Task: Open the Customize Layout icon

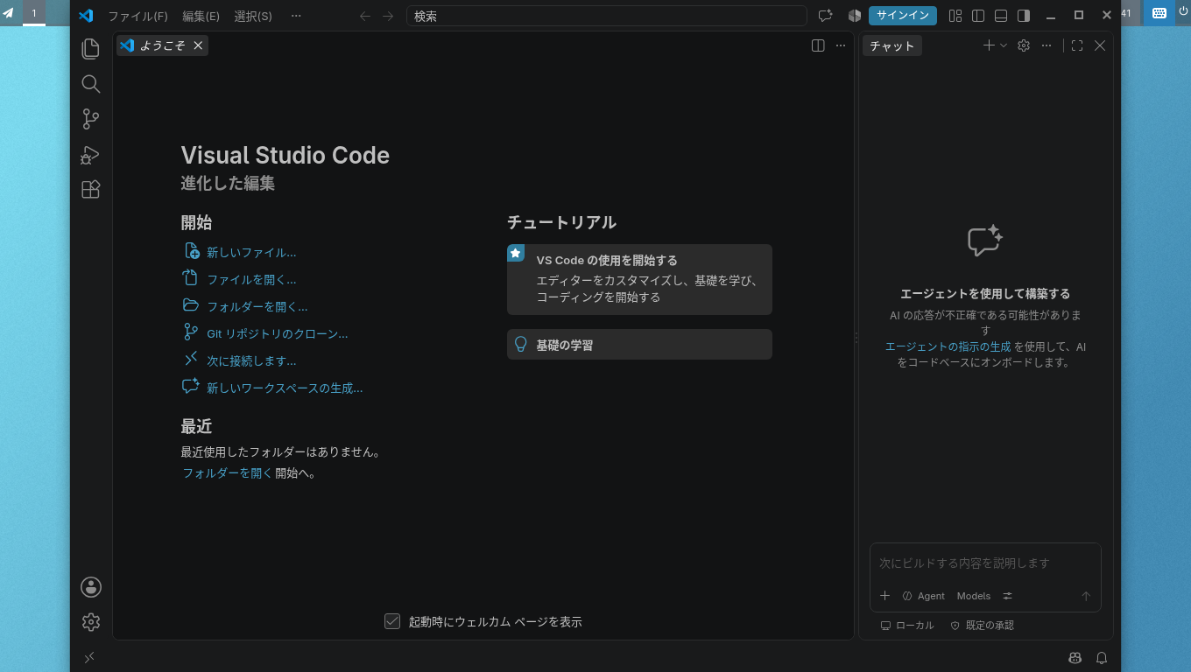Action: click(955, 16)
